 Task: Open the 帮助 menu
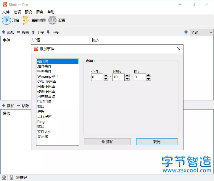[x=51, y=12]
